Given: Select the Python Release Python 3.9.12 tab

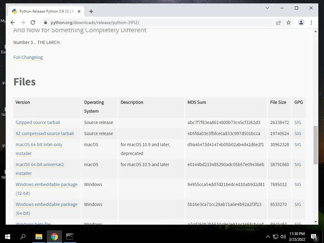Looking at the screenshot, I should tap(46, 11).
